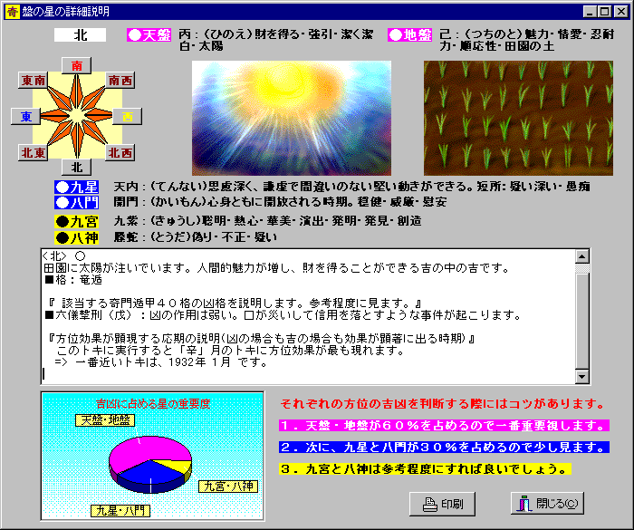Click the window title 盤の星の詳細説明

(x=65, y=12)
